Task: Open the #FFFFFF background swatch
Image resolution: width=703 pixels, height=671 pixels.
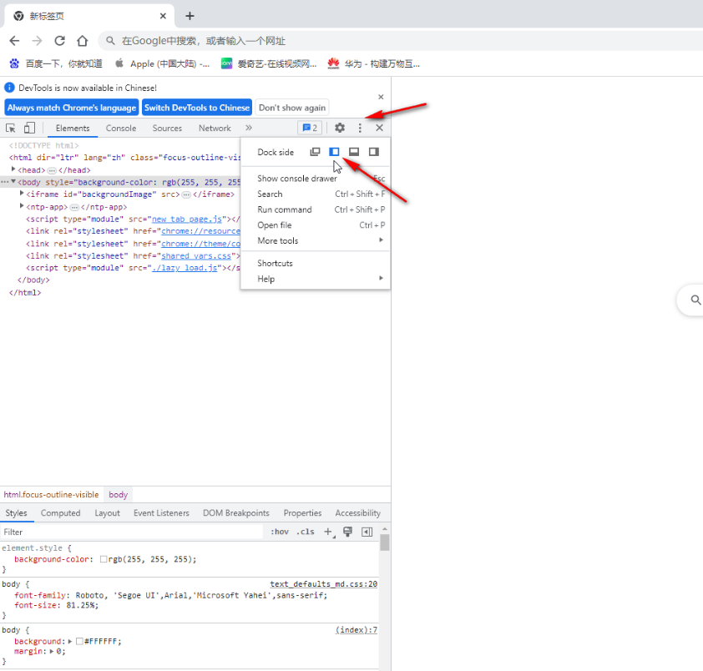Action: click(x=79, y=642)
